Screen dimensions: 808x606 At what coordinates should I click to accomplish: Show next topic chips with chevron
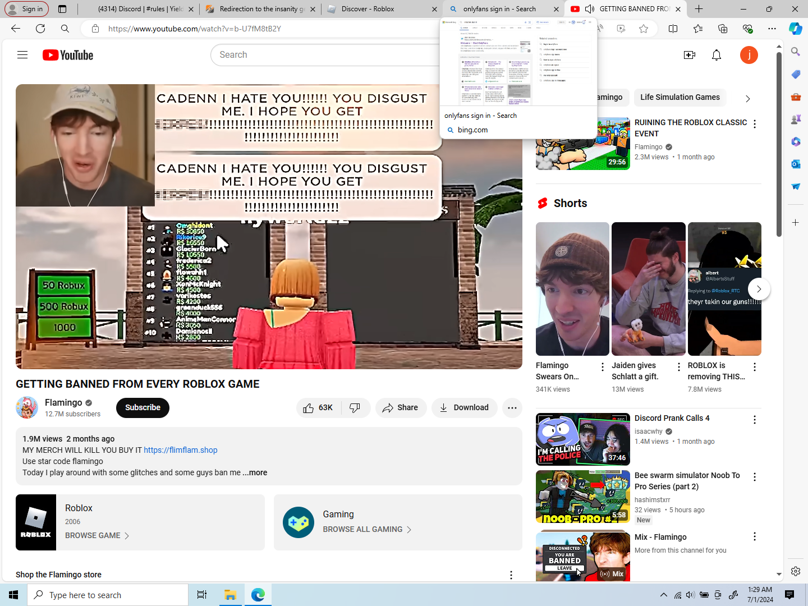[x=747, y=99]
